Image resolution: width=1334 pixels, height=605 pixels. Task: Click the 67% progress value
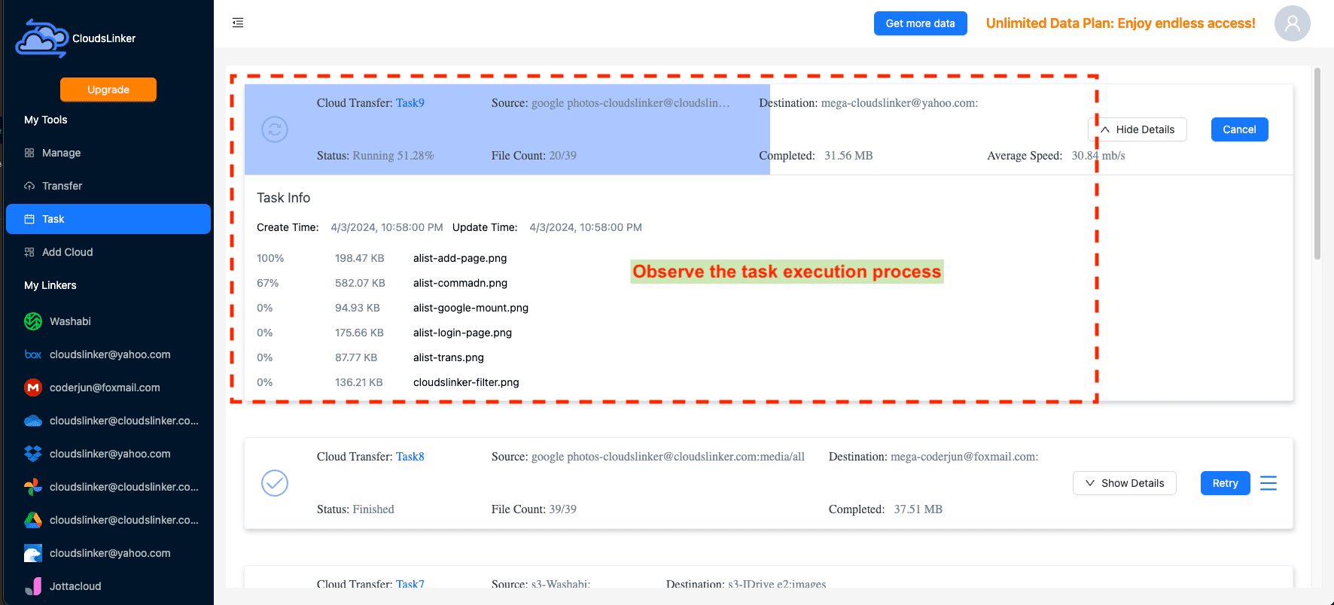267,283
